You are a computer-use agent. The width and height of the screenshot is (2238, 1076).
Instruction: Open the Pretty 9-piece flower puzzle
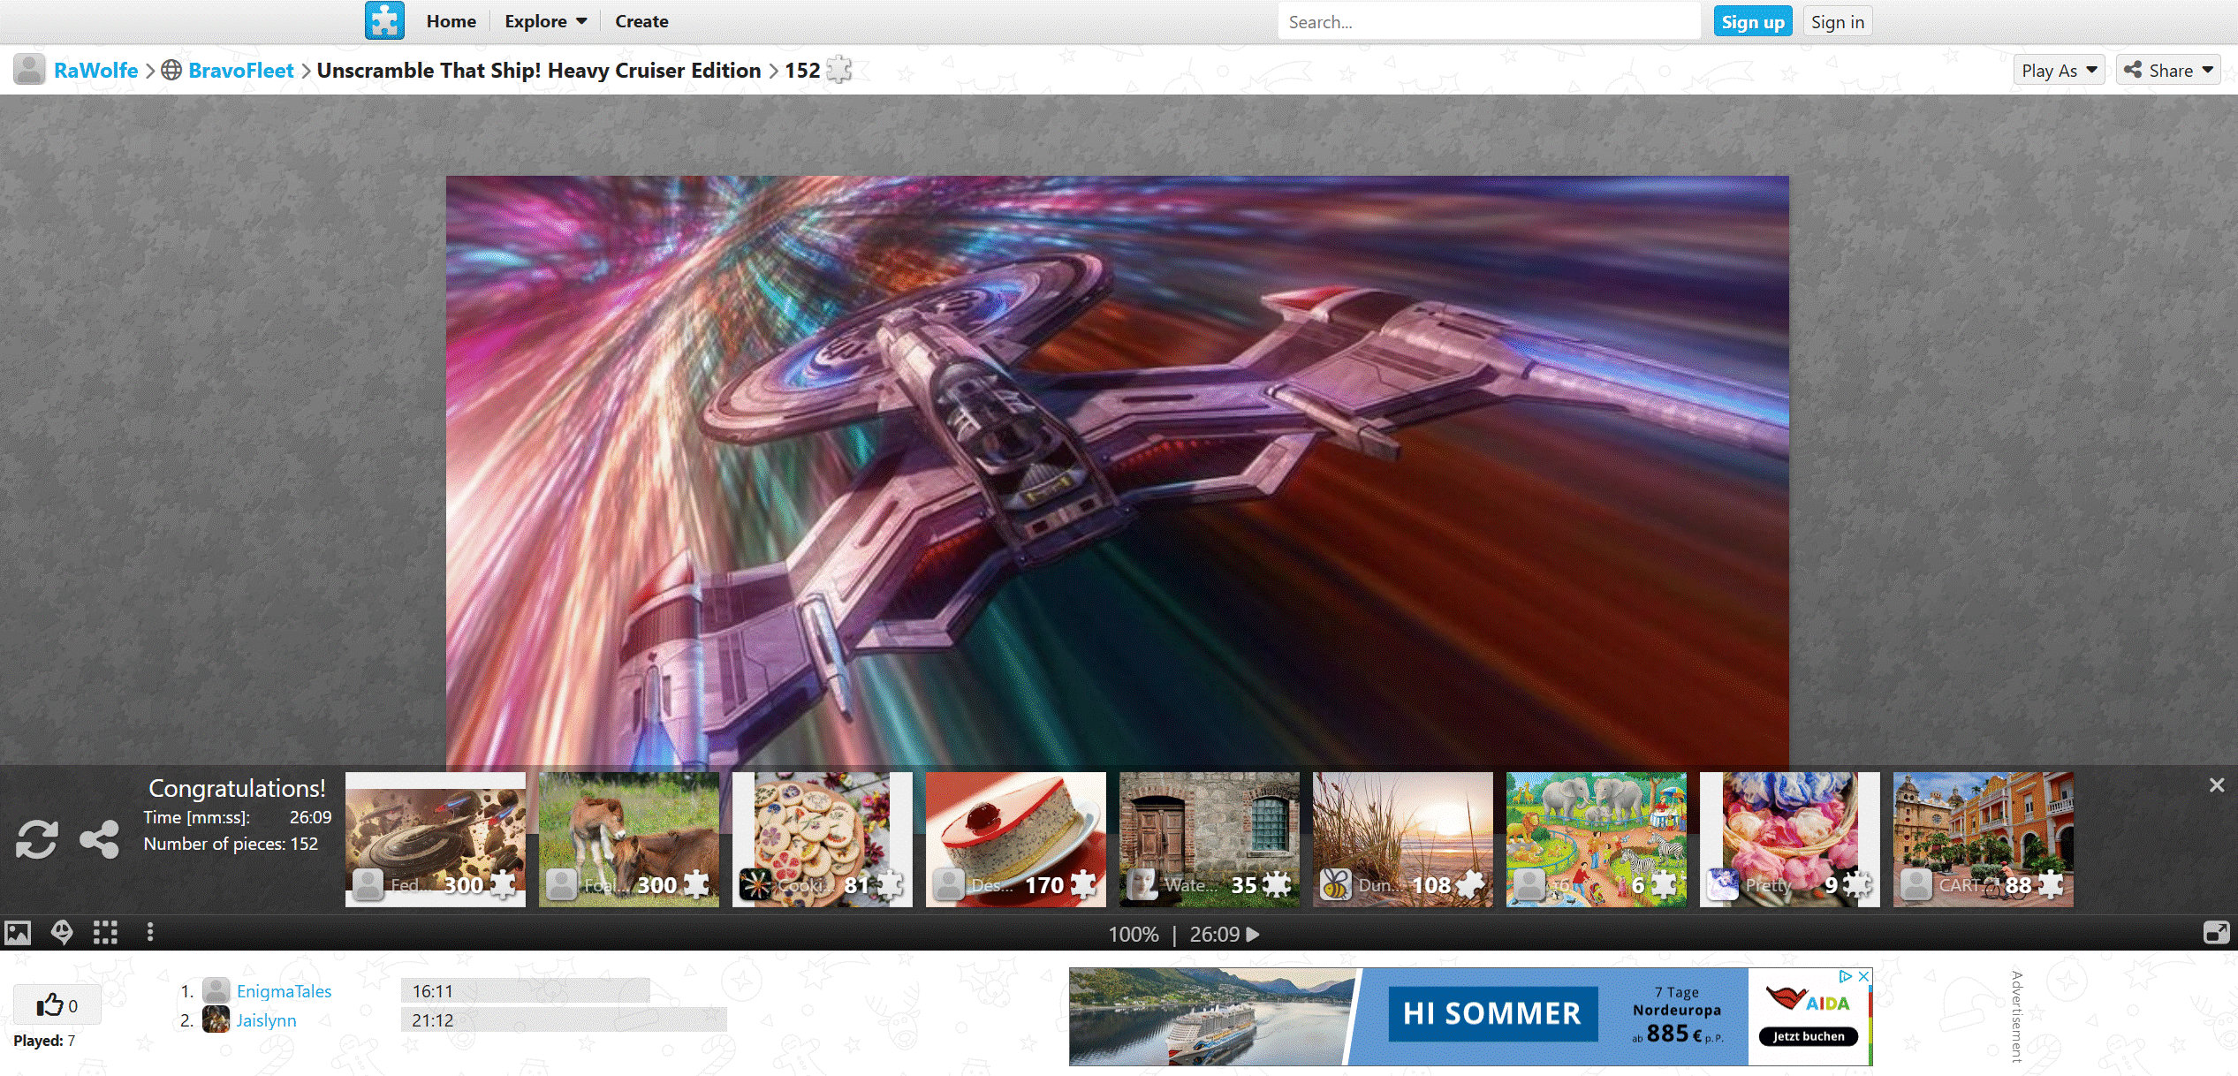[1789, 839]
